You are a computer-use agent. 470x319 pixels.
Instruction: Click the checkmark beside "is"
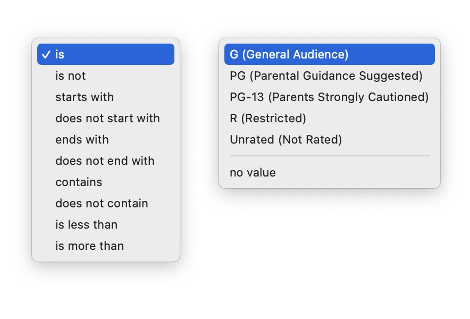(46, 54)
